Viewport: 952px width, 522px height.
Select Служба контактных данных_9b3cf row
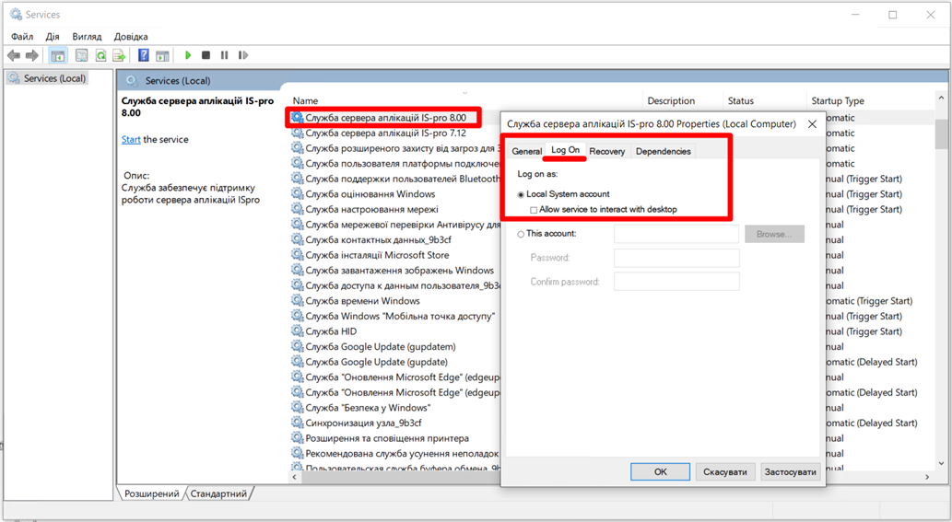click(378, 239)
